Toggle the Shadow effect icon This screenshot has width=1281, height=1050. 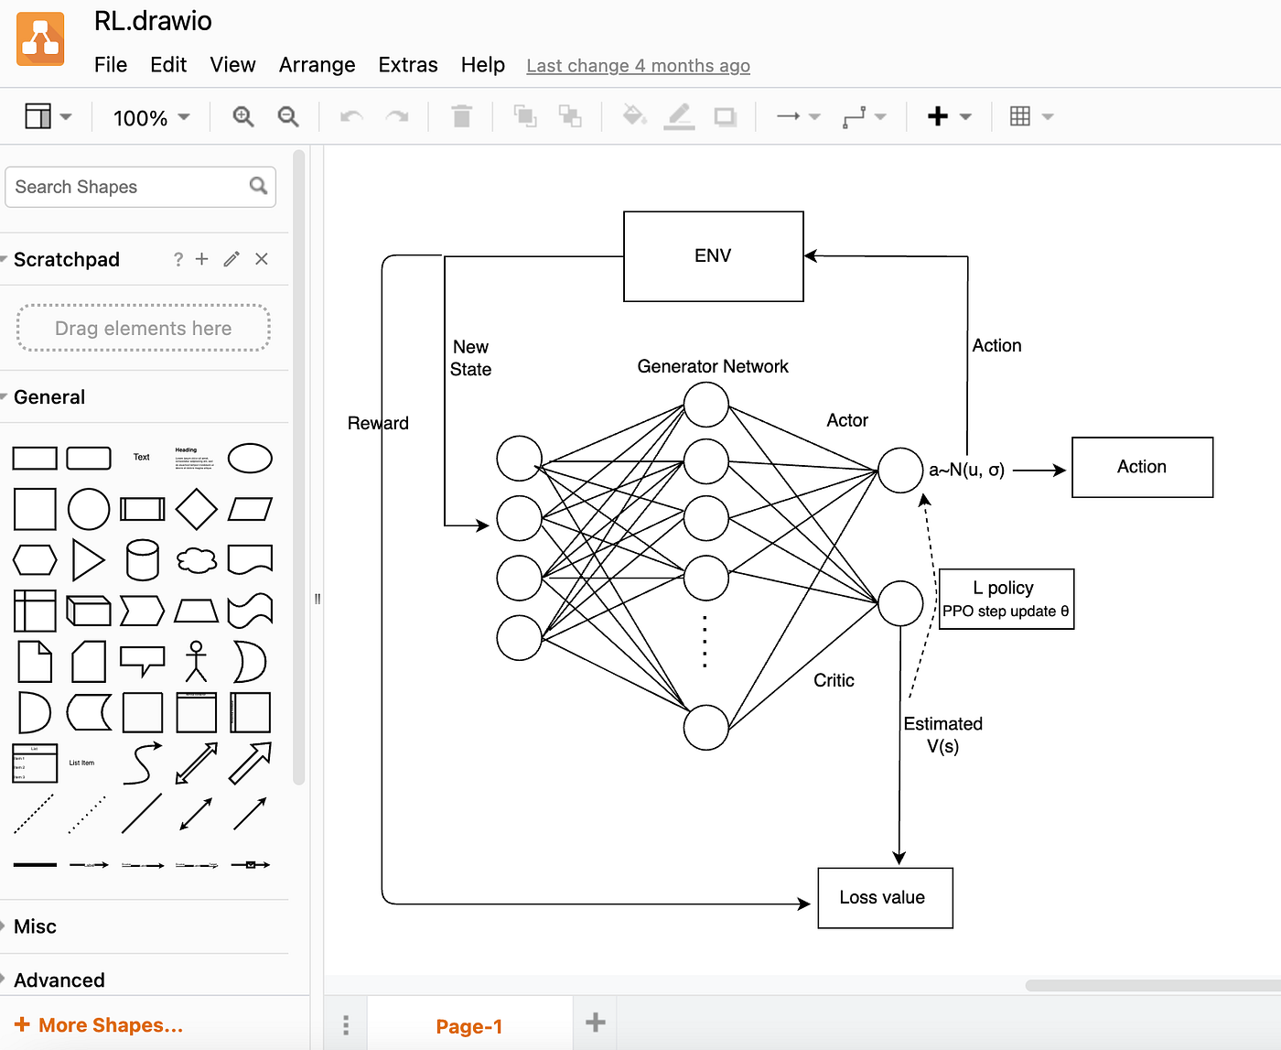pyautogui.click(x=726, y=116)
